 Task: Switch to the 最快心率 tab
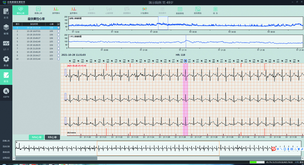tap(21, 10)
